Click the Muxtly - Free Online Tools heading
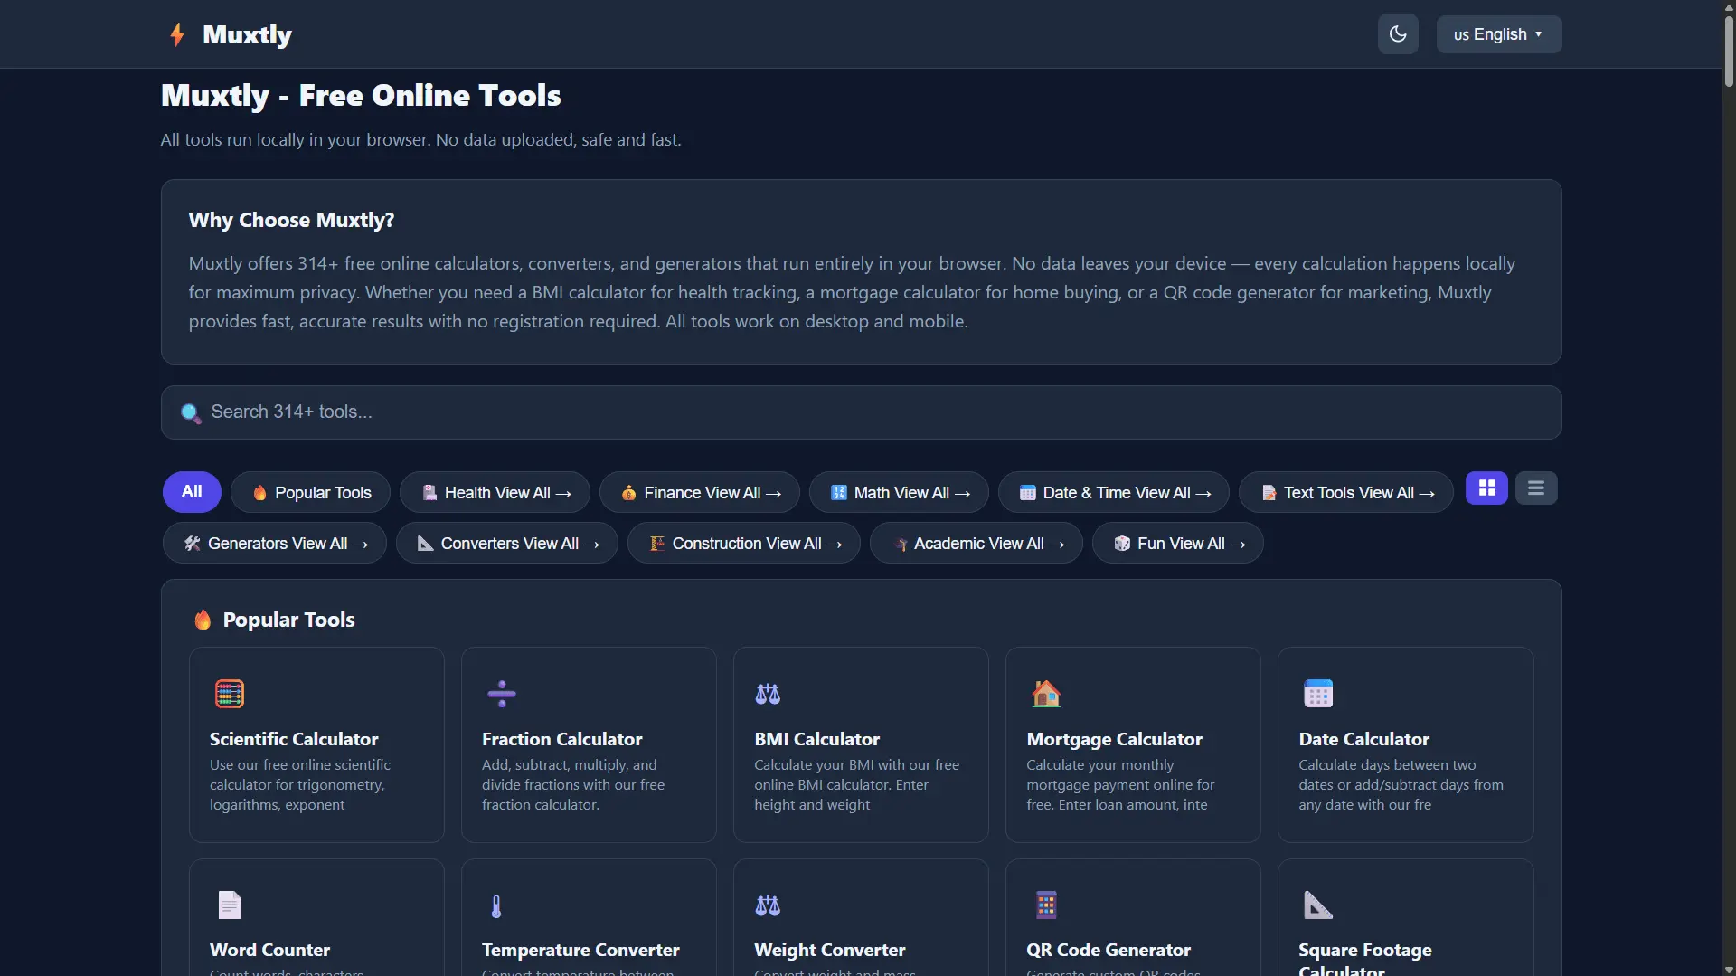 pyautogui.click(x=361, y=95)
